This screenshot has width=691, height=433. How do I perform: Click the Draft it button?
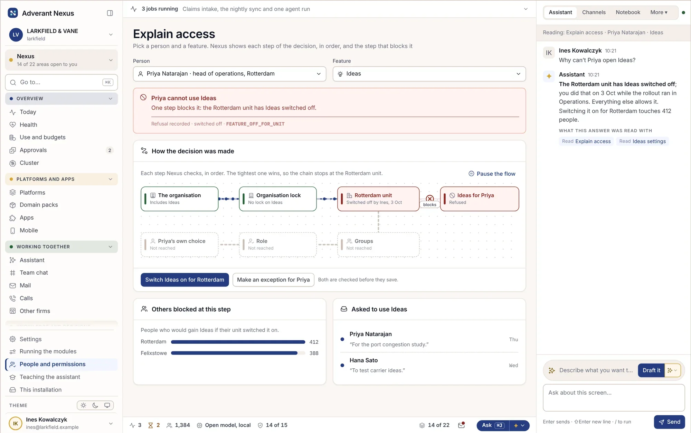(x=651, y=370)
